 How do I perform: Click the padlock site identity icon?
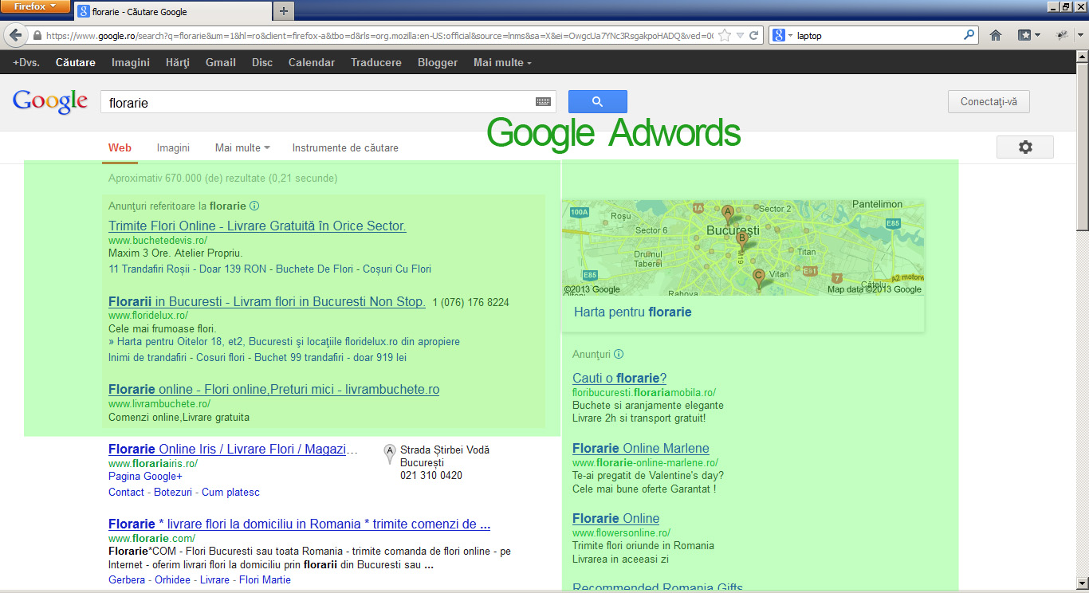click(x=37, y=36)
